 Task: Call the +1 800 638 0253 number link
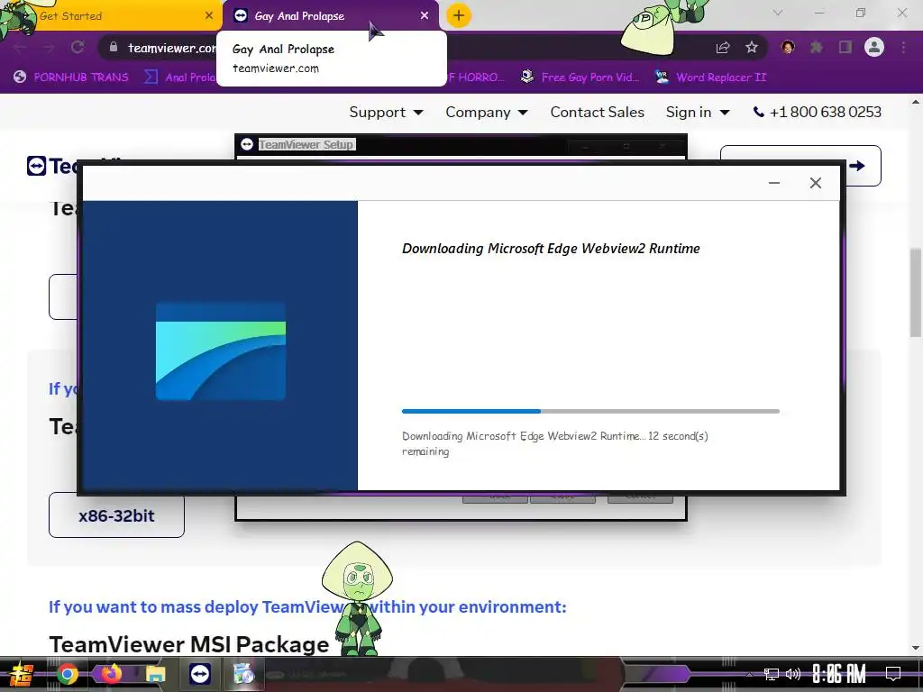pos(818,112)
